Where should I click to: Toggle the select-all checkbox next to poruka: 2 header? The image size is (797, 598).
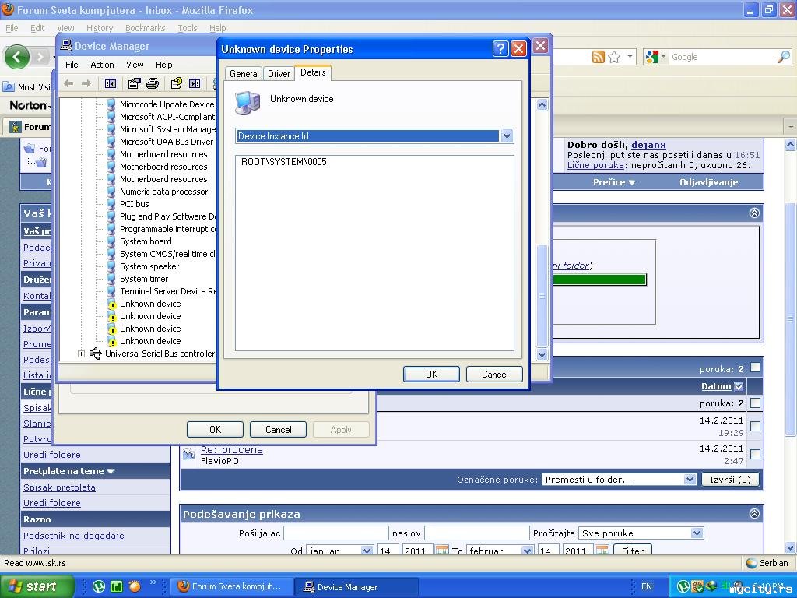point(755,368)
